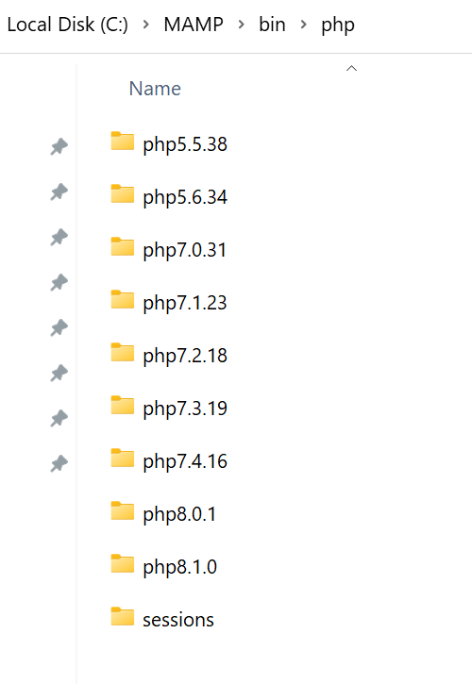Toggle sort order using the caret above Name

(351, 68)
